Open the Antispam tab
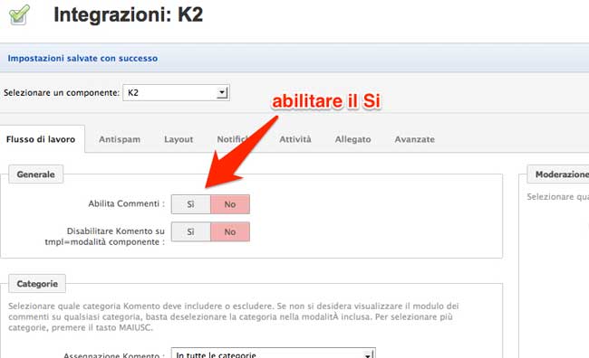Screen dimensions: 589x358 pyautogui.click(x=120, y=139)
